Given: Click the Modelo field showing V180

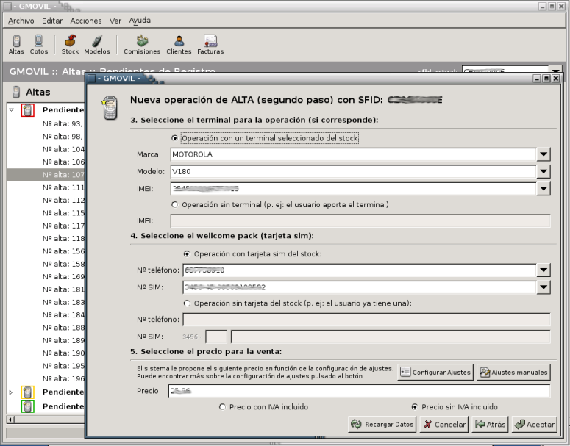Looking at the screenshot, I should (x=353, y=171).
